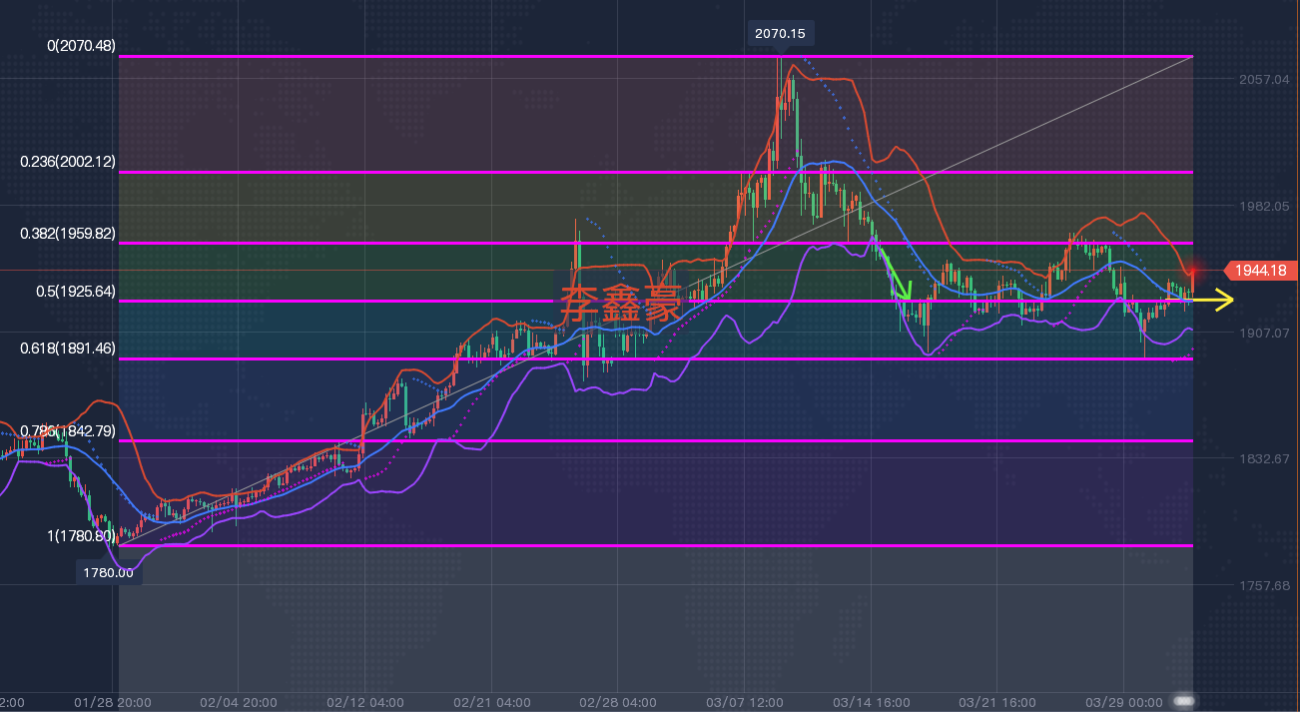Select the 1(1780.80) Fibonacci level label

click(x=81, y=536)
